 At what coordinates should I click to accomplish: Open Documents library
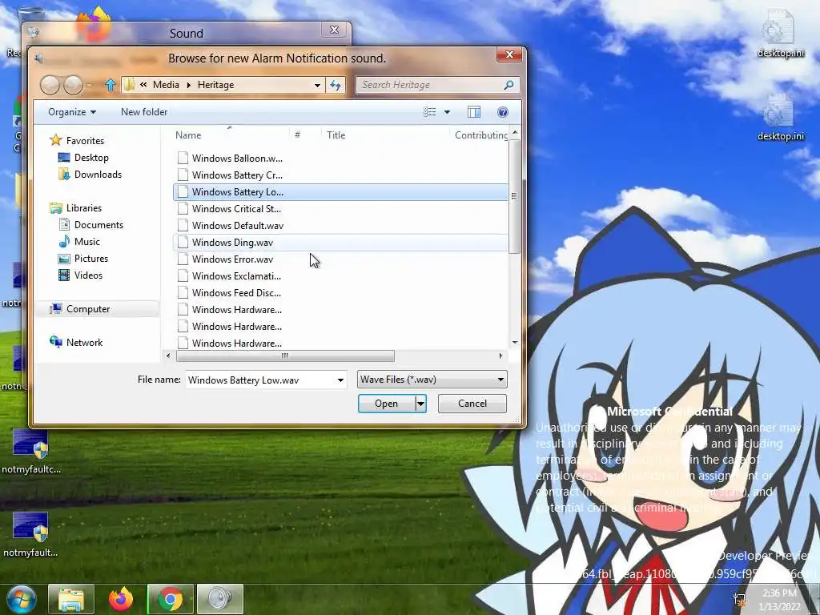click(98, 225)
